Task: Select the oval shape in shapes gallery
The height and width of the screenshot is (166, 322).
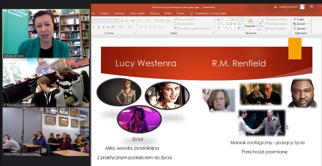Action: [x=235, y=20]
